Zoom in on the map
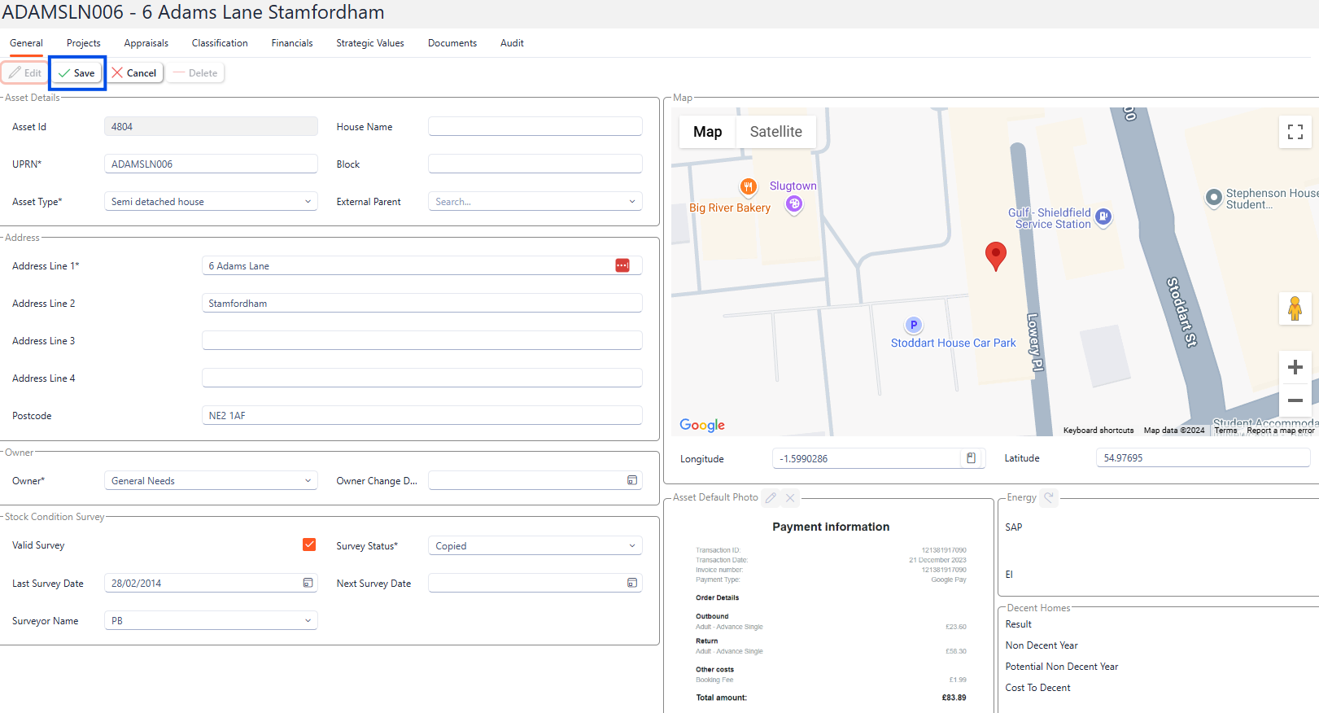This screenshot has width=1319, height=713. click(1295, 367)
